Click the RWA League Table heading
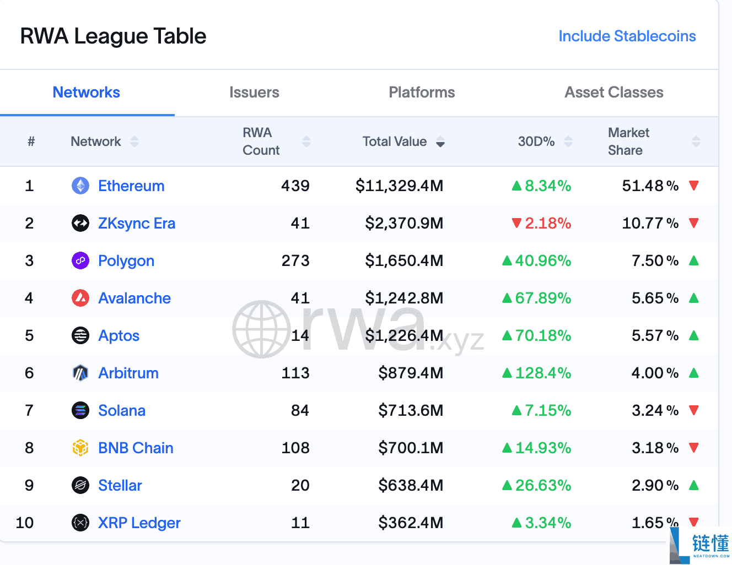Screen dimensions: 732x565 tap(113, 36)
